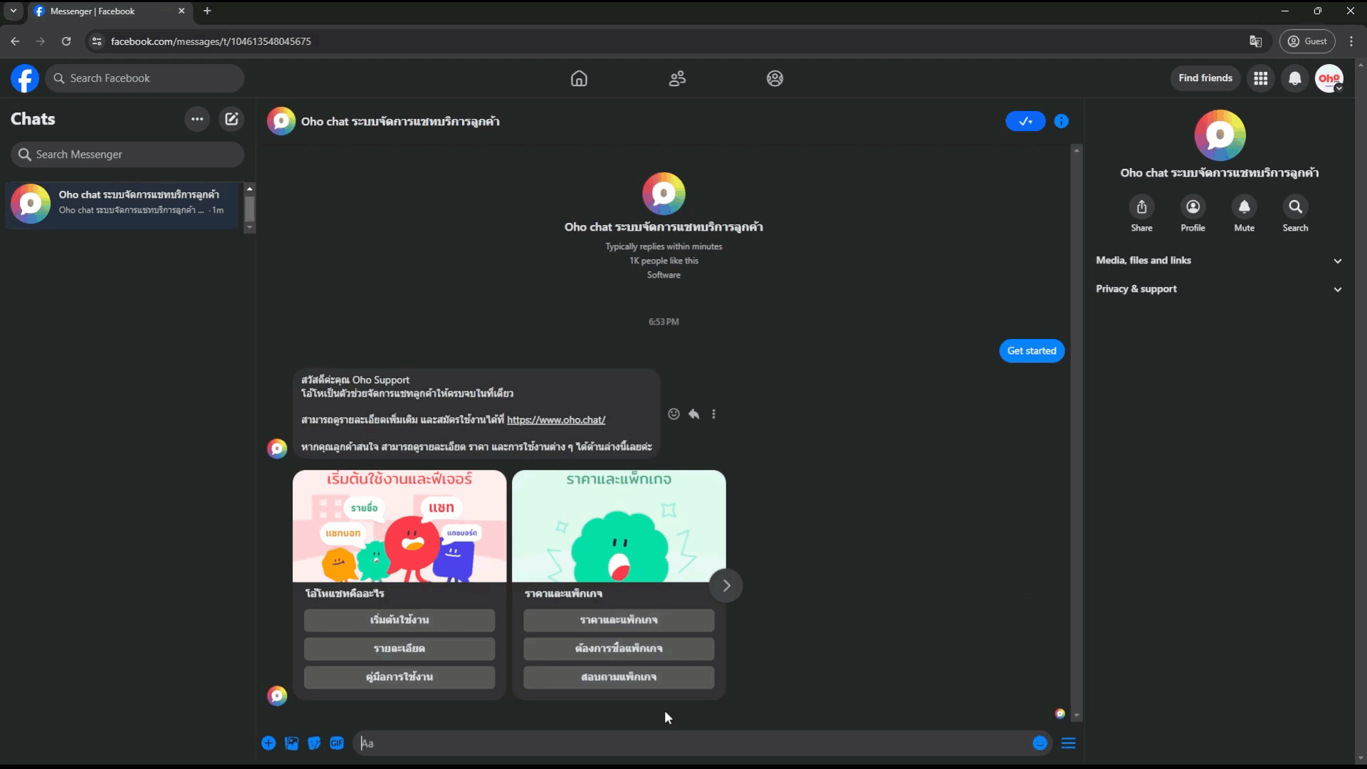Click the large Oho chat avatar in conversation
This screenshot has height=769, width=1367.
coord(664,194)
